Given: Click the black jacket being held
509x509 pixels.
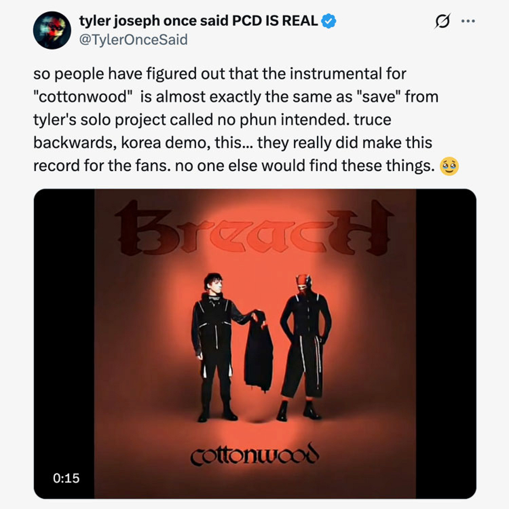Looking at the screenshot, I should tap(259, 353).
